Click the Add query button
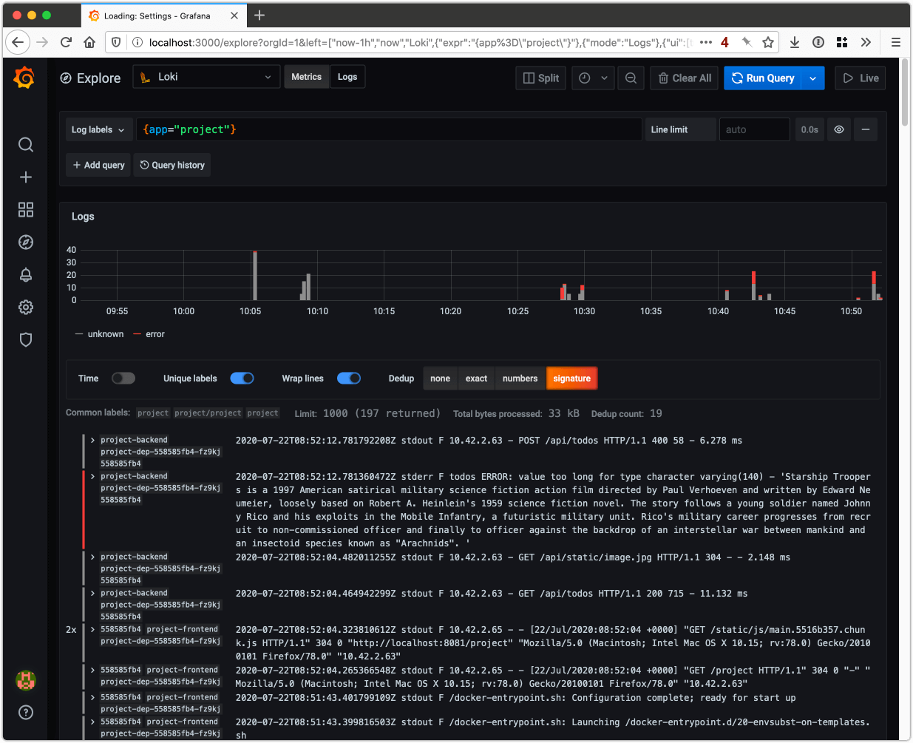Viewport: 913px width, 743px height. pyautogui.click(x=99, y=165)
